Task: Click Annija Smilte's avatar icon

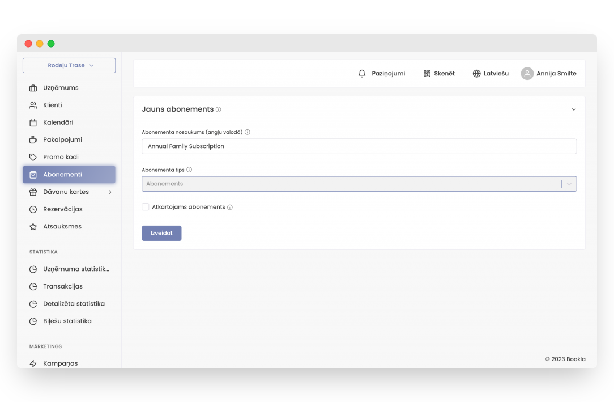Action: click(x=527, y=74)
